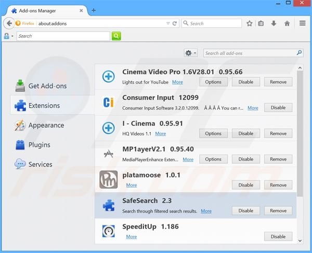Remove the platamoose extension

pyautogui.click(x=278, y=185)
